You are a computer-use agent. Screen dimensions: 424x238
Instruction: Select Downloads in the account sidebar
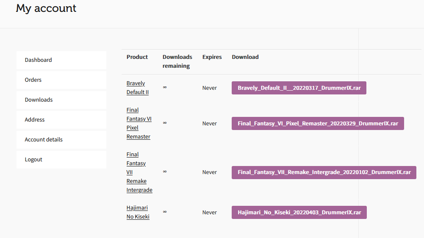(39, 100)
